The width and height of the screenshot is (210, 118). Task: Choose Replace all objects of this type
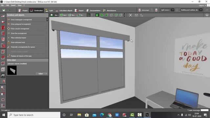[x=27, y=56]
